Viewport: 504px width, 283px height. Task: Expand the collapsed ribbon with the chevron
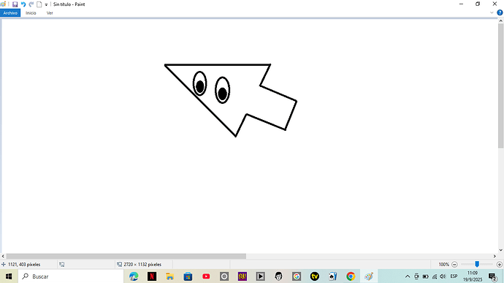pos(492,13)
